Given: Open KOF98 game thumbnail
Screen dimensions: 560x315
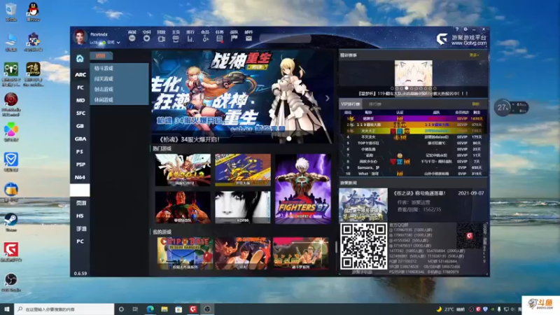Looking at the screenshot, I should pos(243,207).
